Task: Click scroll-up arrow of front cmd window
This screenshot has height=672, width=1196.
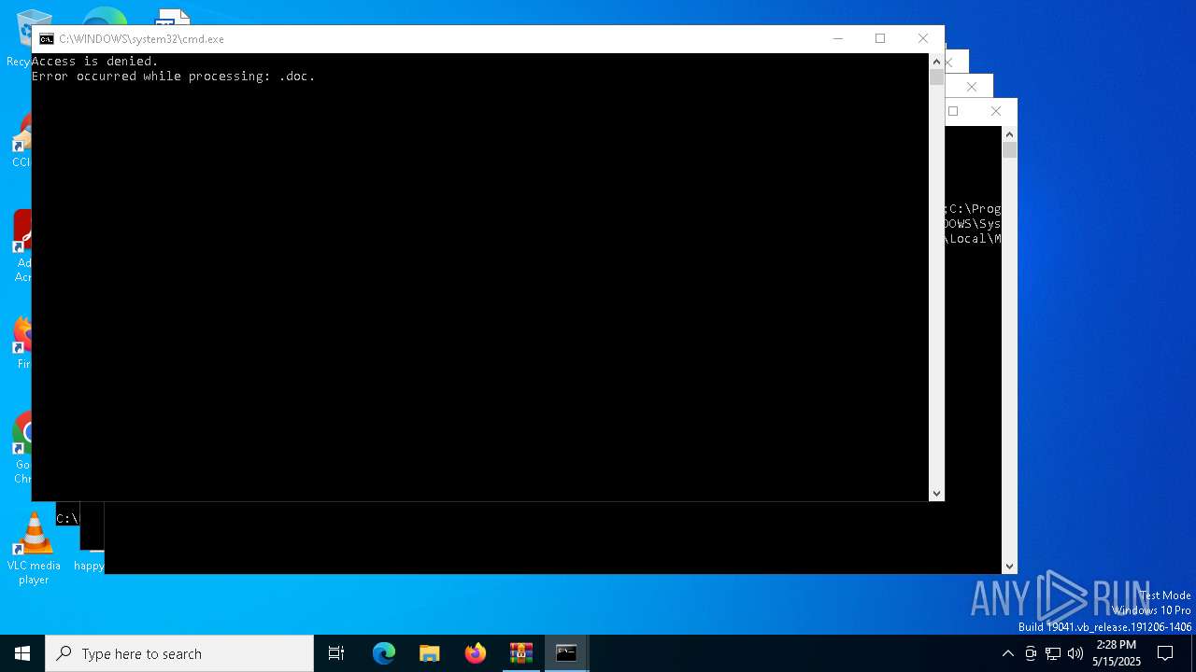Action: (936, 62)
